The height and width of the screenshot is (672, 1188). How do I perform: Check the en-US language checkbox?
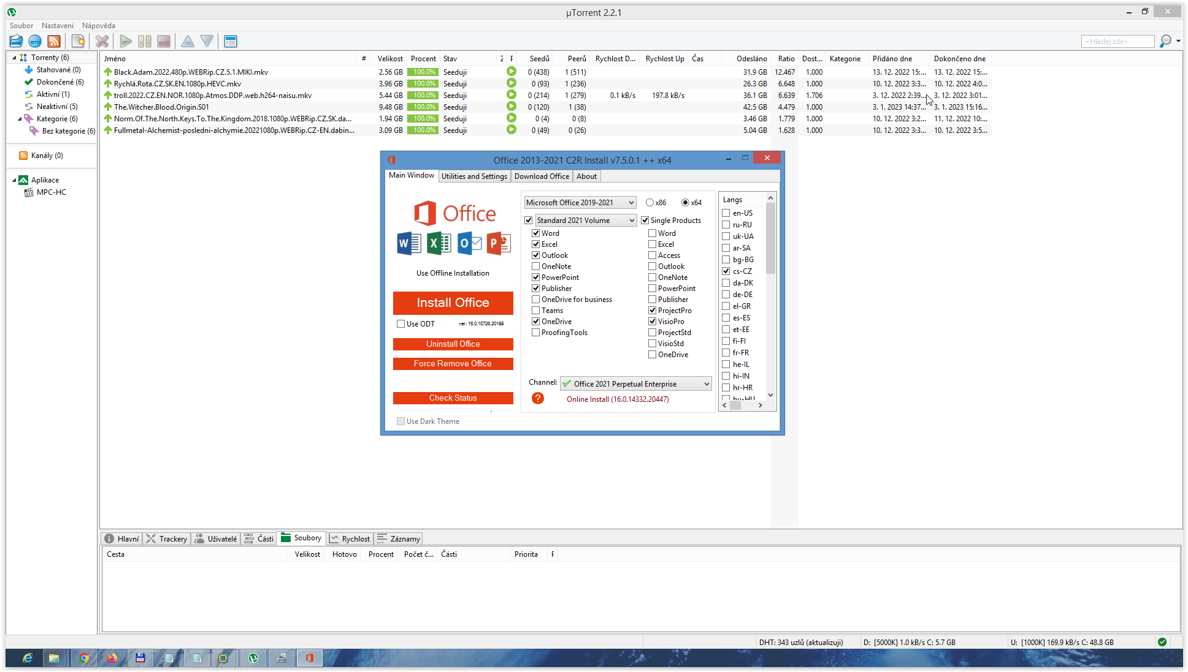tap(726, 213)
